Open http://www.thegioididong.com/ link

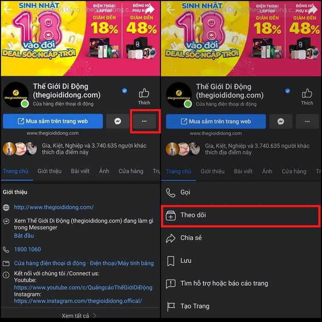pos(54,207)
